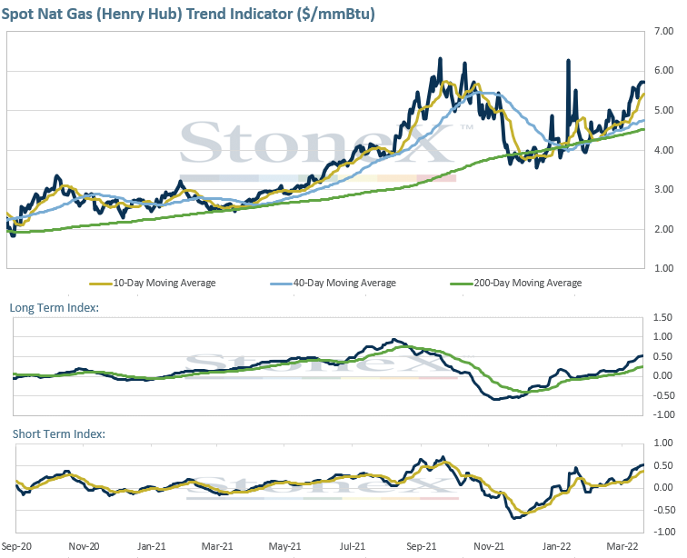687x558 pixels.
Task: Click the 'Short Term Index:' heading
Action: (59, 434)
